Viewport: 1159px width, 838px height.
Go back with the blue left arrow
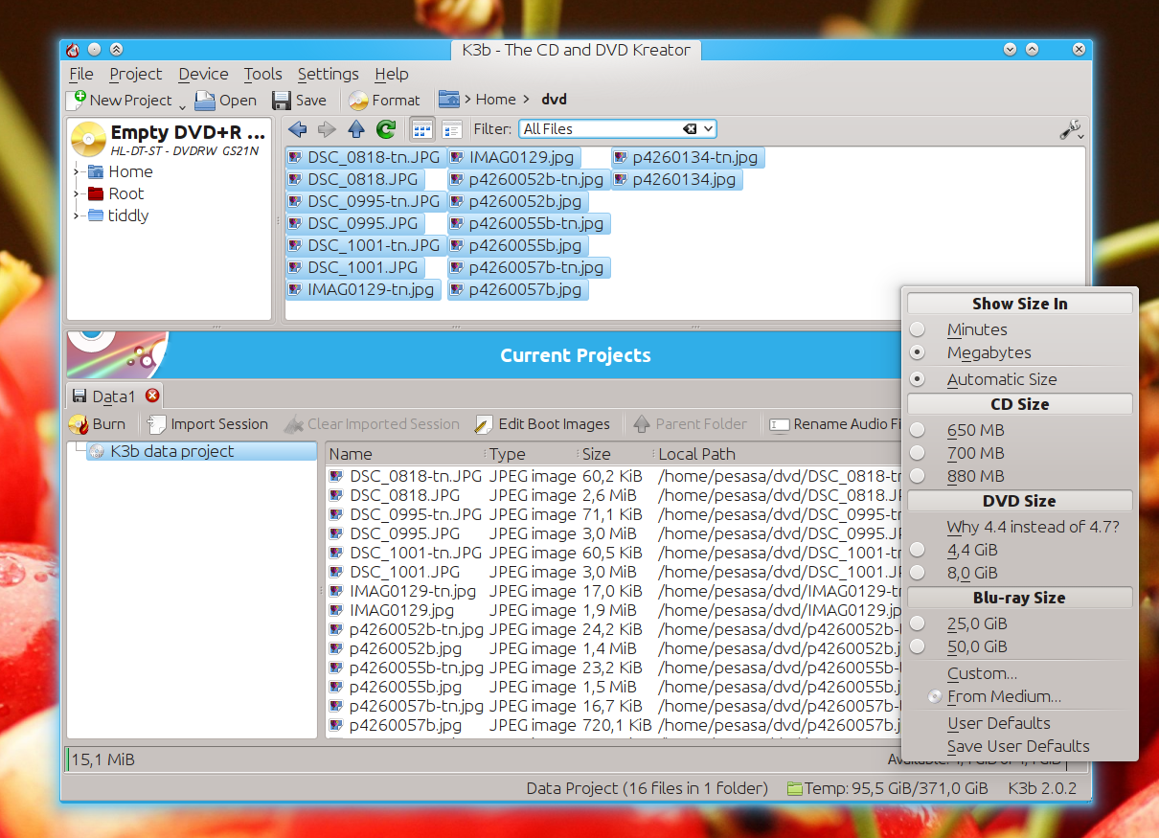tap(297, 129)
